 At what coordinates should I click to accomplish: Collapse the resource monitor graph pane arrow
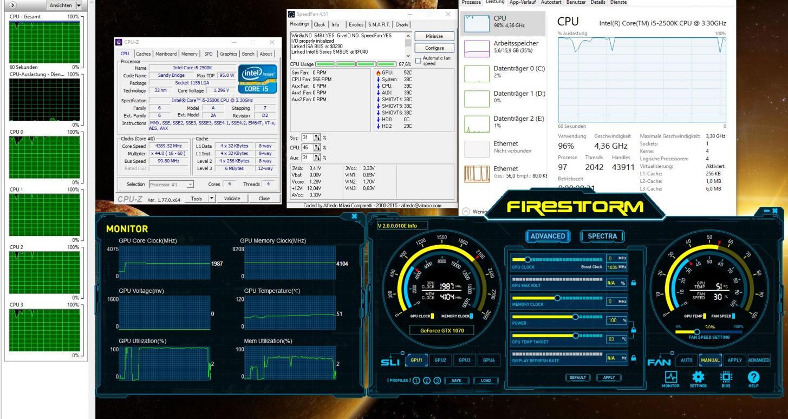pos(12,5)
